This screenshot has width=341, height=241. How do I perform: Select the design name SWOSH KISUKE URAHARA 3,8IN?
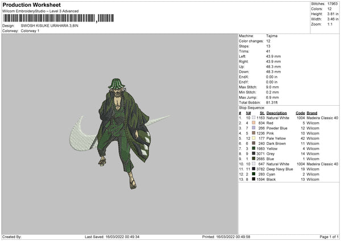tap(49, 26)
